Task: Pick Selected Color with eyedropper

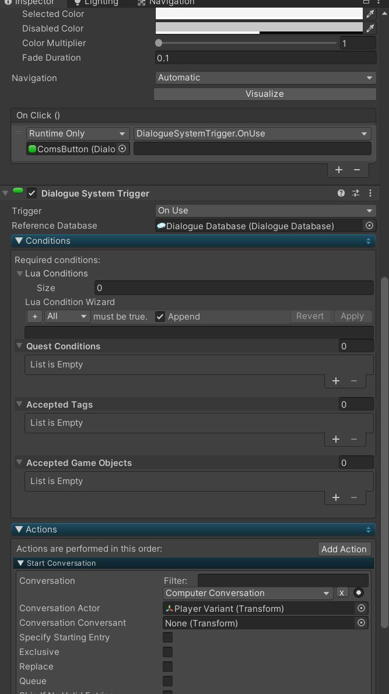Action: (x=370, y=14)
